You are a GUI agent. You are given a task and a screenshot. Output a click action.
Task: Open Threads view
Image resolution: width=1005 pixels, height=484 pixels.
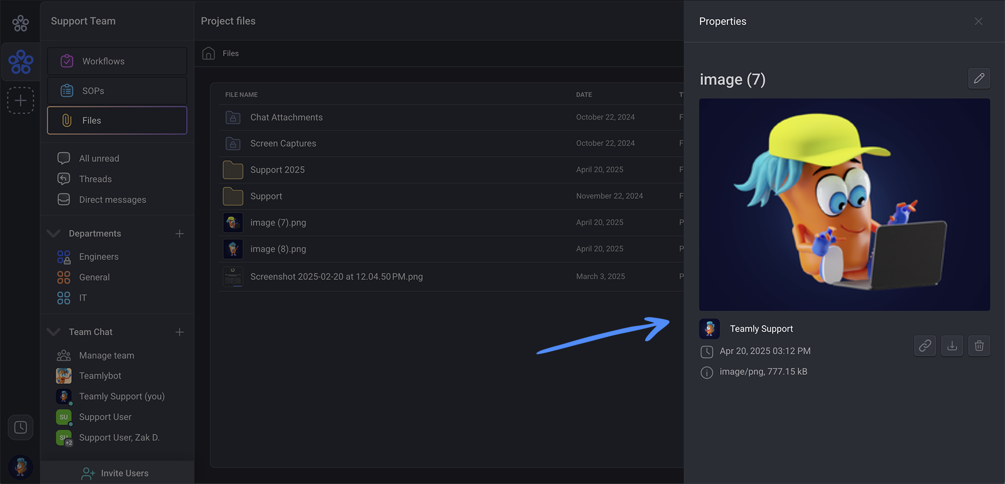coord(95,179)
